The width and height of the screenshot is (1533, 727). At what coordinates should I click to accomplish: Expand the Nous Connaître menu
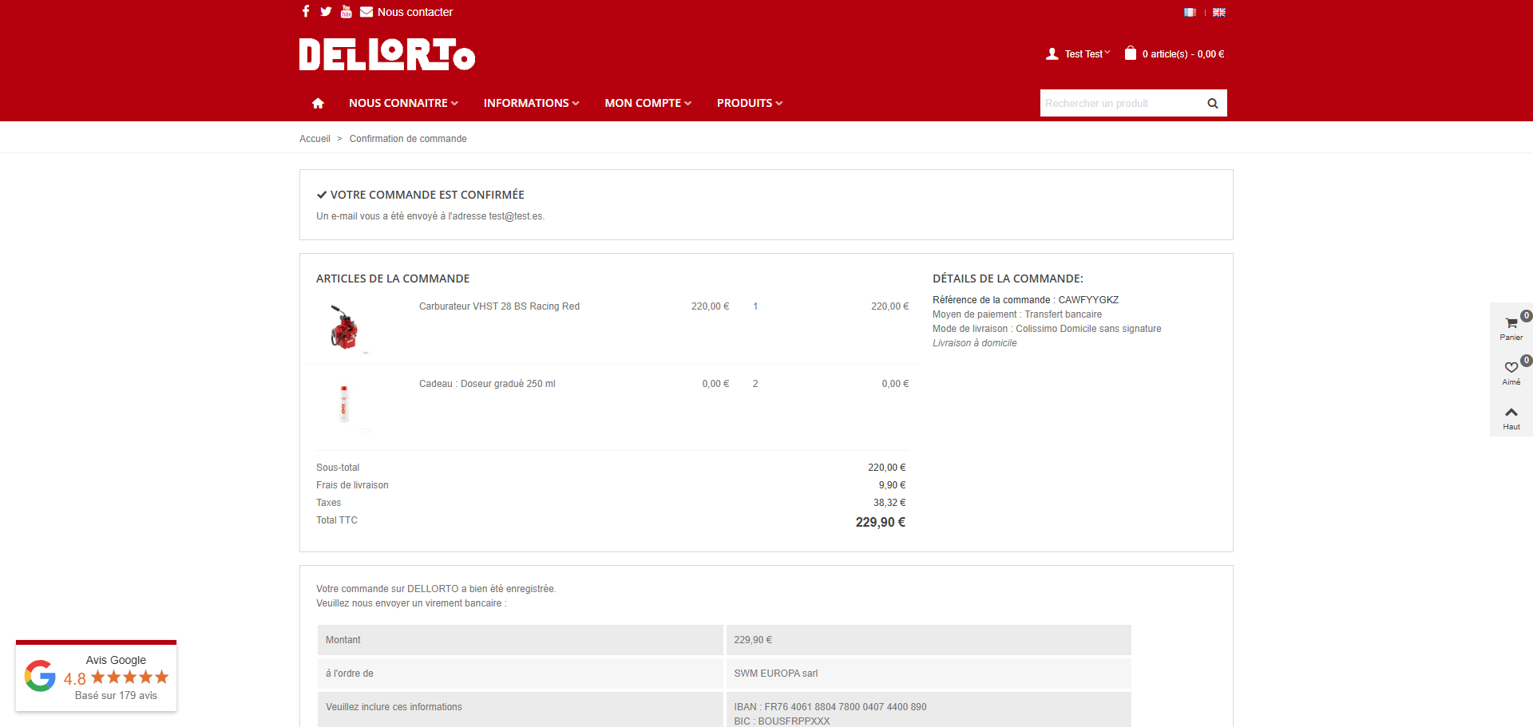pos(403,103)
